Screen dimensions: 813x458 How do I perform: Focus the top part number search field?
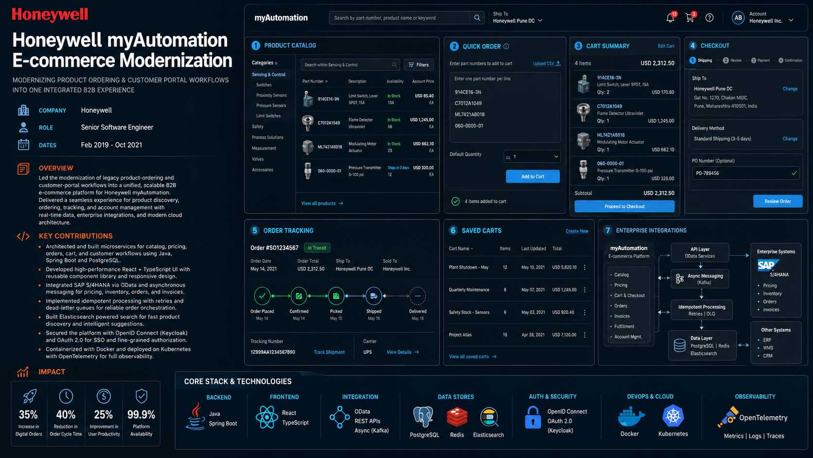point(400,18)
